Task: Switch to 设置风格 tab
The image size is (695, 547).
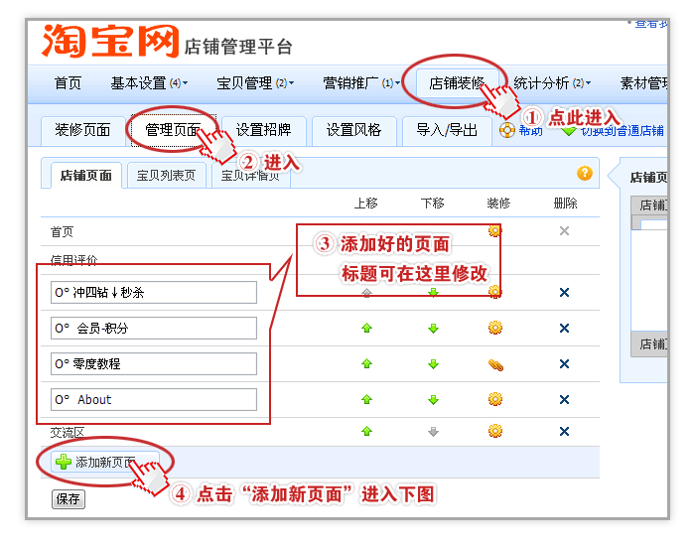Action: point(354,130)
